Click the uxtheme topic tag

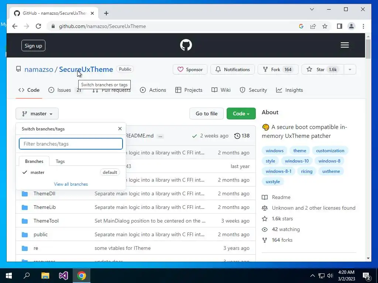tap(331, 171)
